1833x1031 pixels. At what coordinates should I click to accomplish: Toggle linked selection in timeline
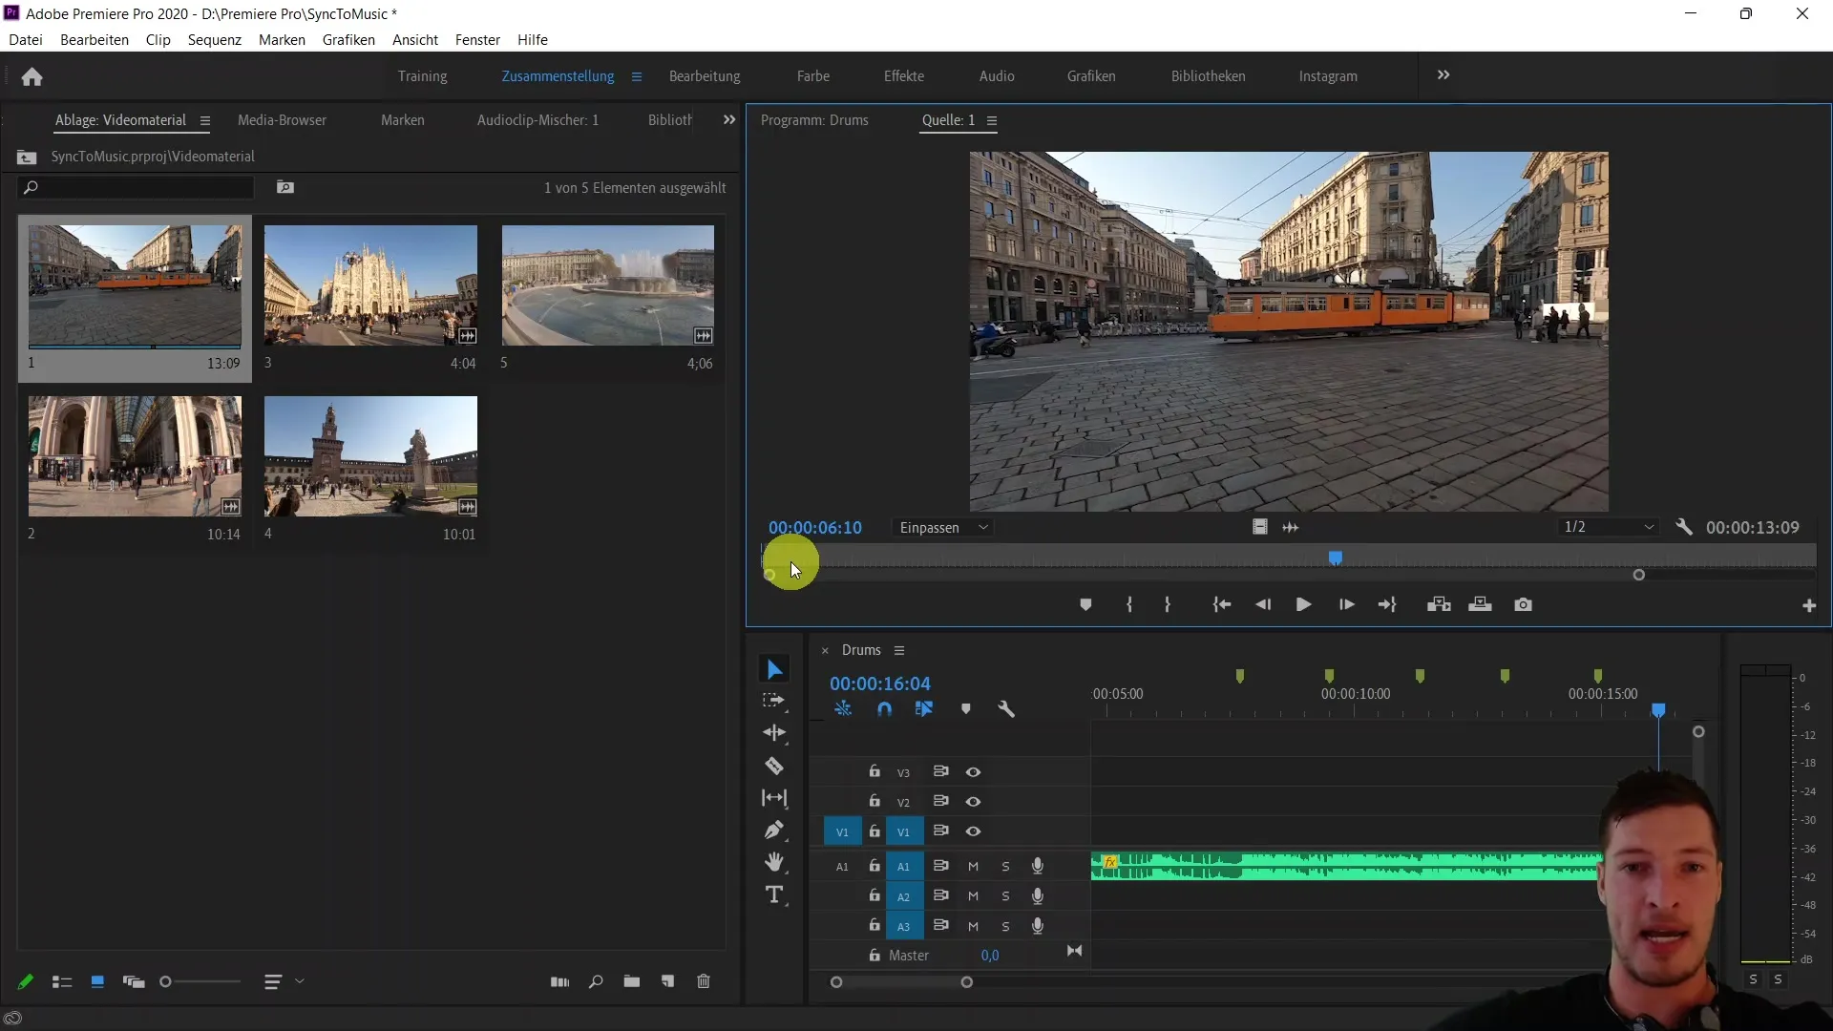924,708
